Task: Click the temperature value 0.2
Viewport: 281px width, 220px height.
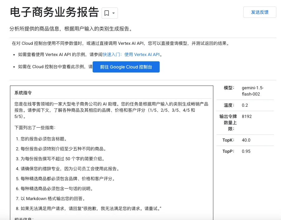Action: tap(245, 105)
